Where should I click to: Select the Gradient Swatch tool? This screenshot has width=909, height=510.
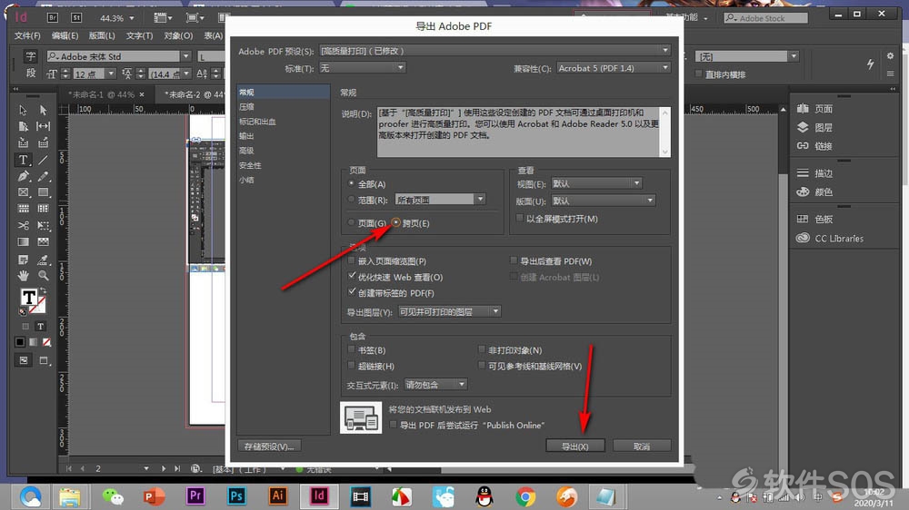[x=23, y=242]
